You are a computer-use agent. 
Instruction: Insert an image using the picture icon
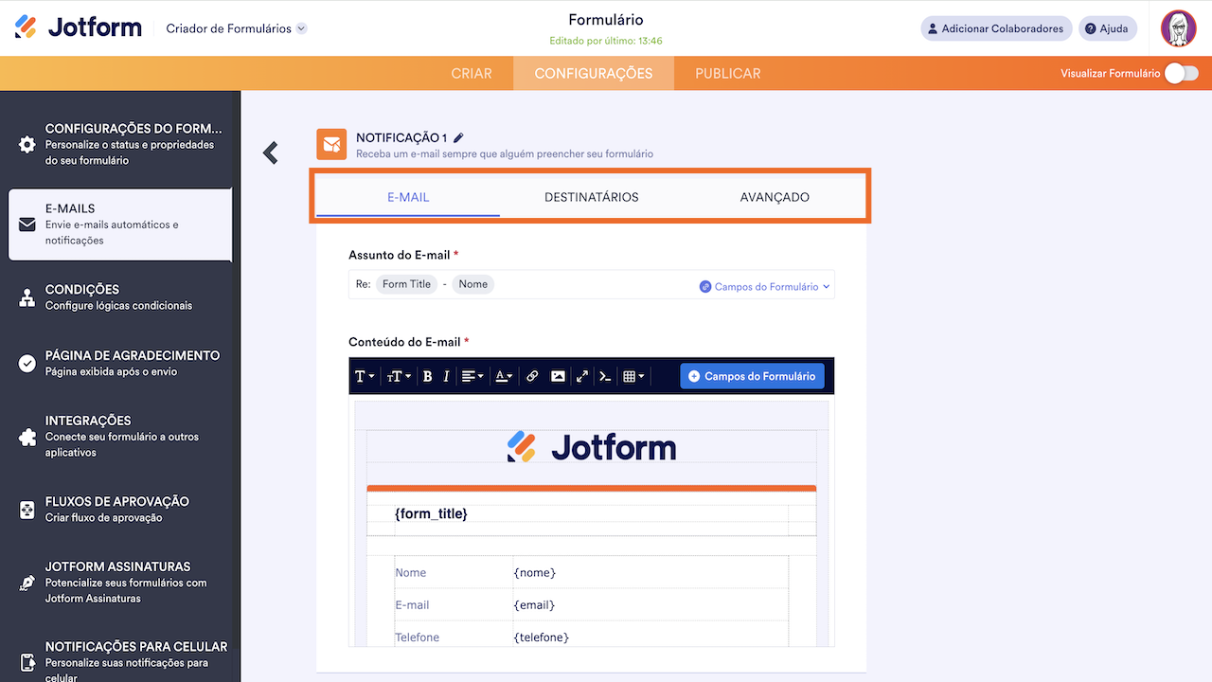coord(558,376)
